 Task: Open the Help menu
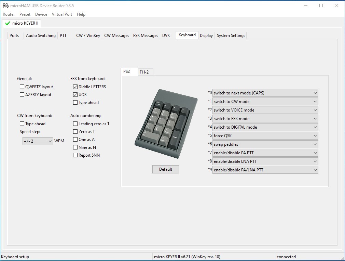click(81, 14)
